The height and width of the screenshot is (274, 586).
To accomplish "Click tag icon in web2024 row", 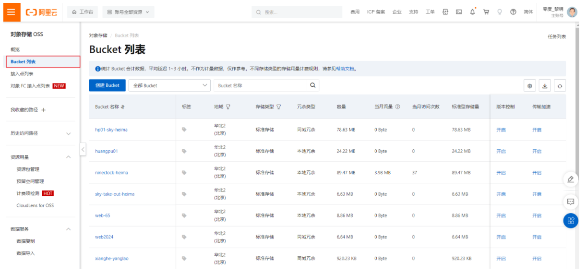I will (184, 237).
